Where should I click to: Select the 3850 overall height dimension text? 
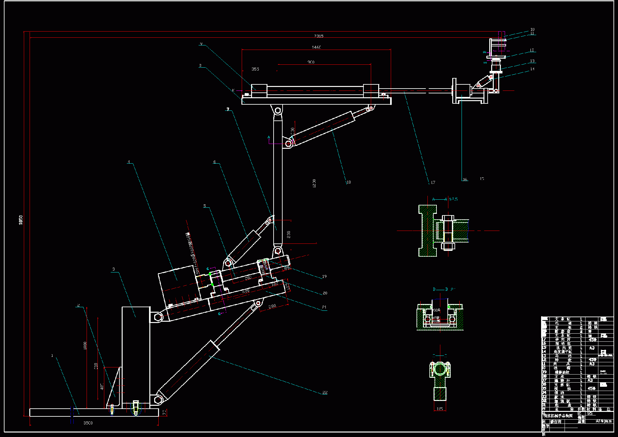click(x=21, y=220)
